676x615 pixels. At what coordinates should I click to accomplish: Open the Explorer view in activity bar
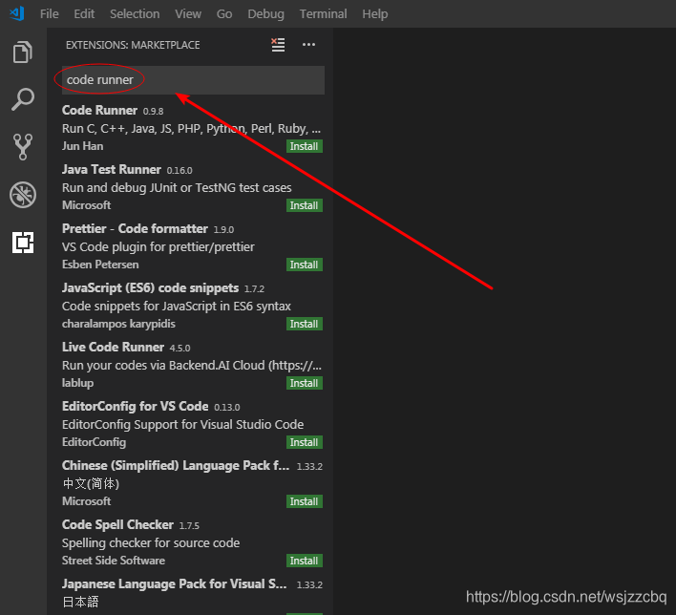[22, 53]
